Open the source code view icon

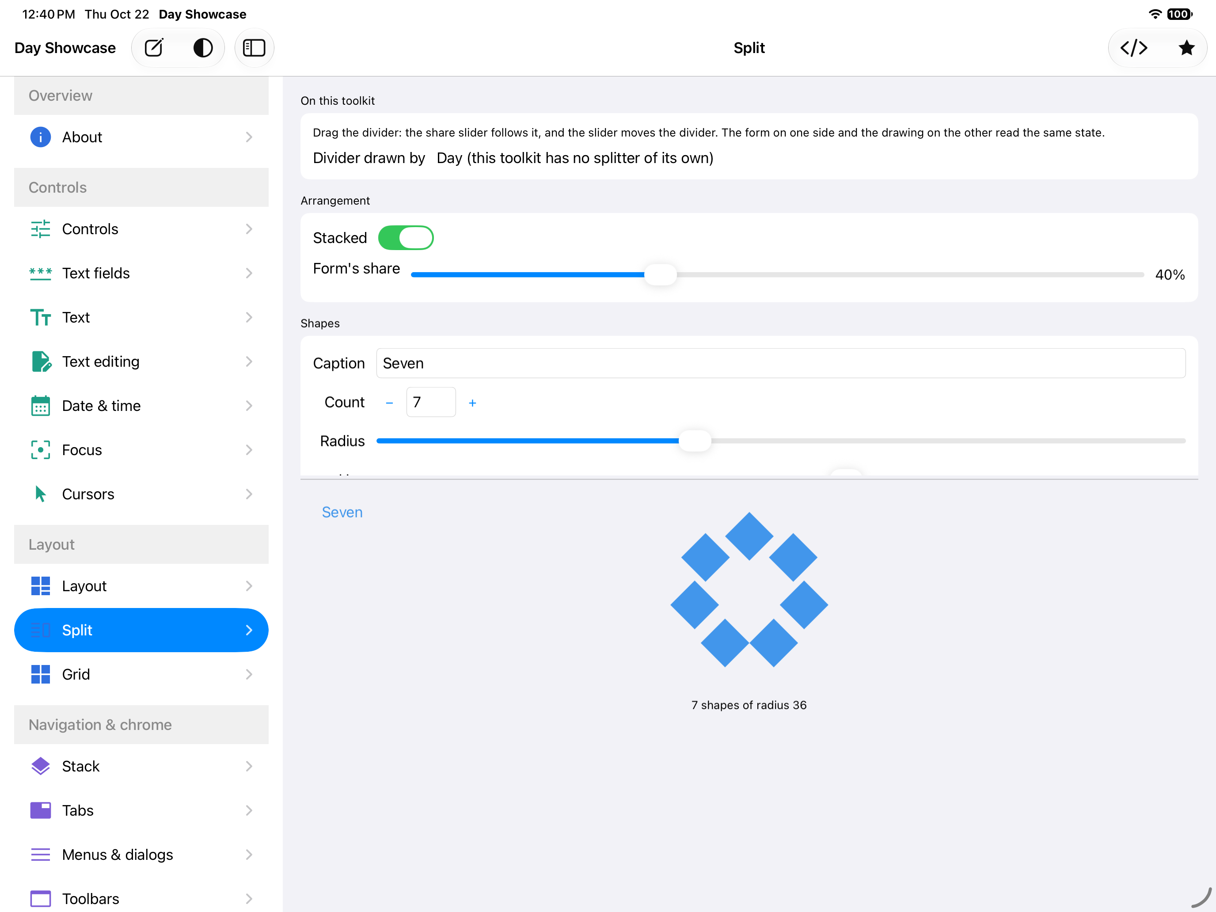point(1133,48)
